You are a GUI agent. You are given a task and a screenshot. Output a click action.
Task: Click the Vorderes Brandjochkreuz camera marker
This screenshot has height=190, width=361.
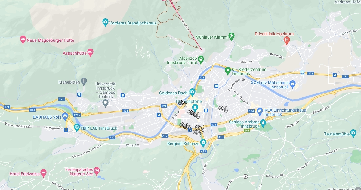[x=105, y=22]
